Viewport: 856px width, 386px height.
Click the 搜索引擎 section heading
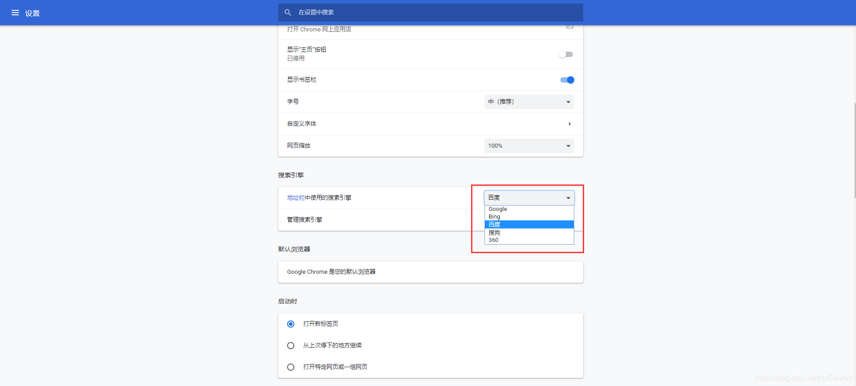(291, 175)
